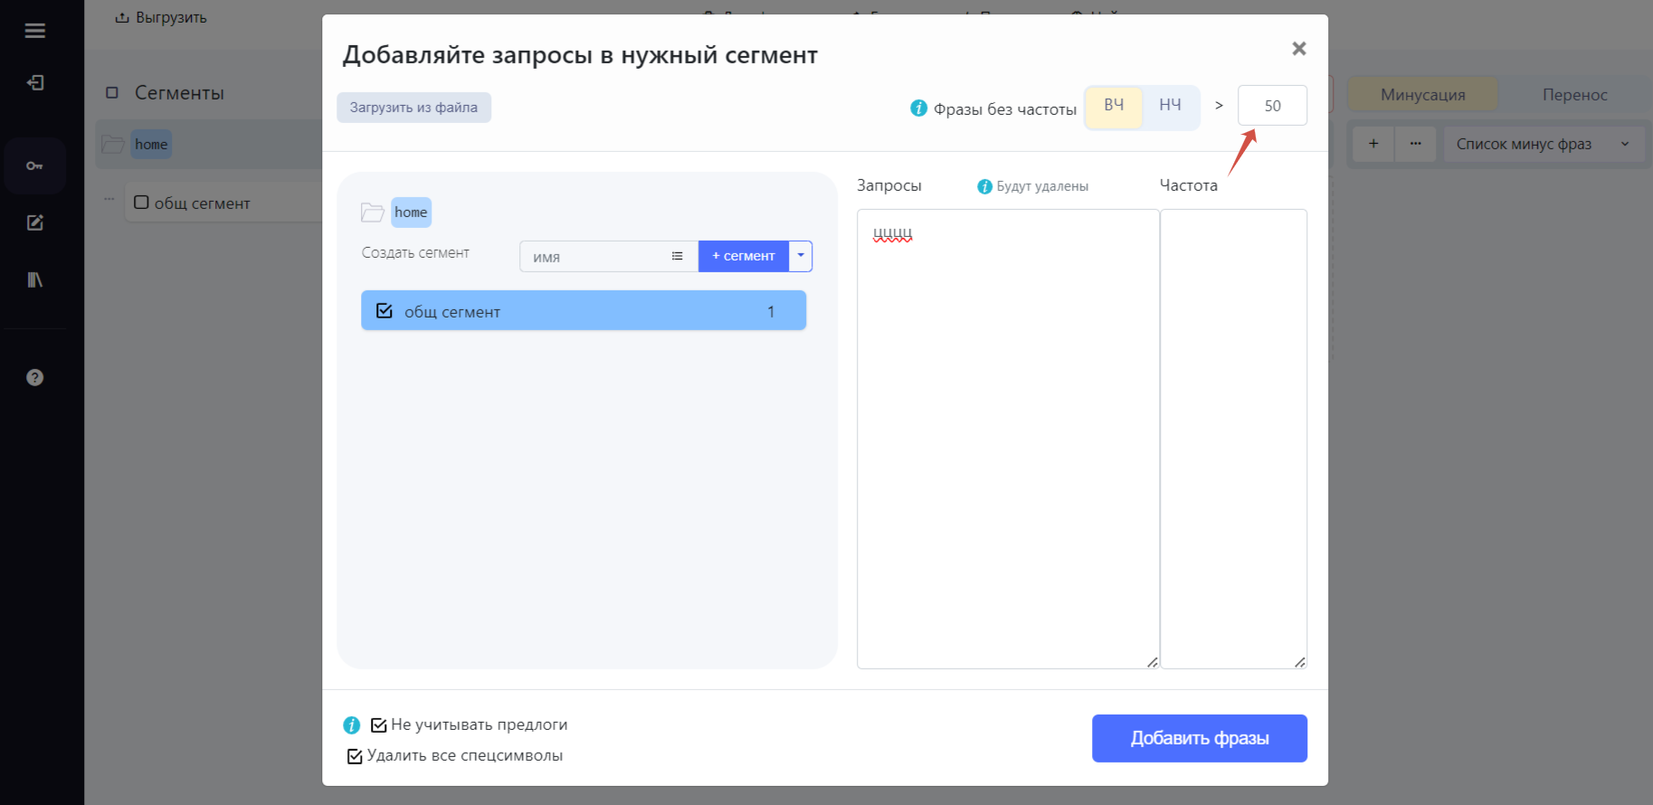Select the ВЧ frequency toggle
Viewport: 1653px width, 805px height.
(1114, 106)
